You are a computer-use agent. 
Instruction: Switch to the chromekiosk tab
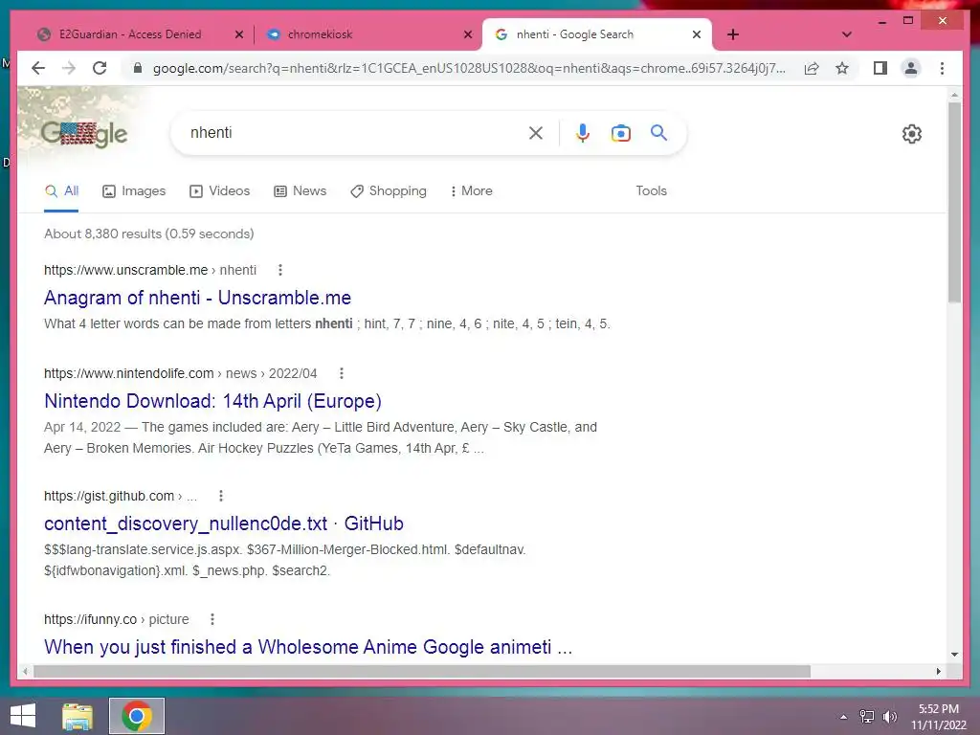coord(320,34)
